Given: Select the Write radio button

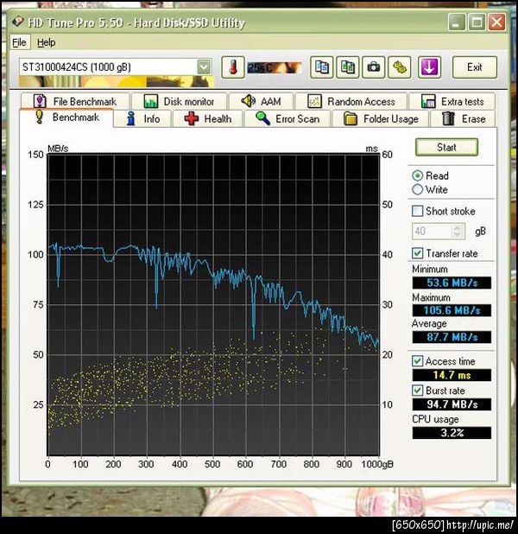Looking at the screenshot, I should click(x=417, y=189).
